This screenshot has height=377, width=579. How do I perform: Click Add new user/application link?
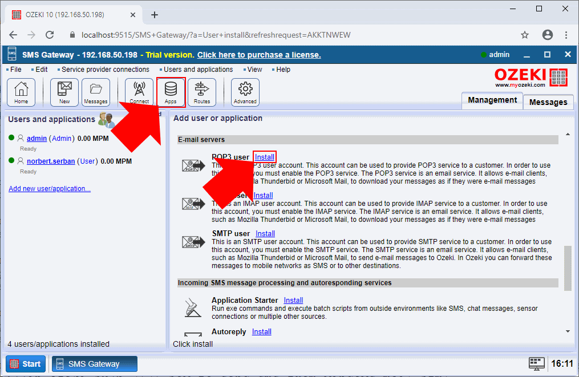pyautogui.click(x=50, y=189)
